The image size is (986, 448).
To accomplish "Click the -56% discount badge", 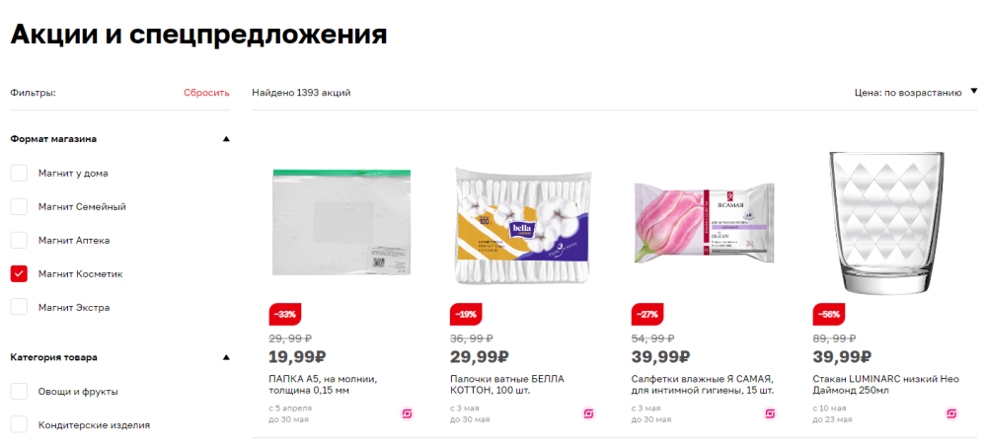I will tap(830, 314).
